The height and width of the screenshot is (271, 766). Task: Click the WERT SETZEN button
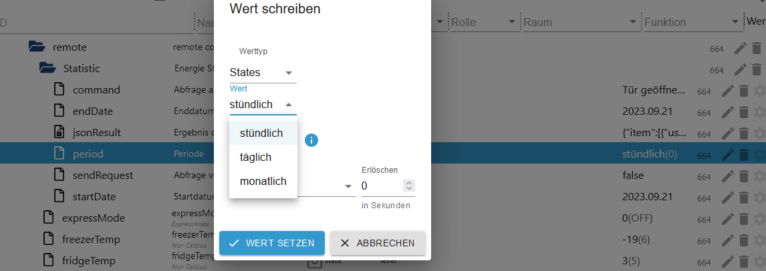(x=272, y=243)
